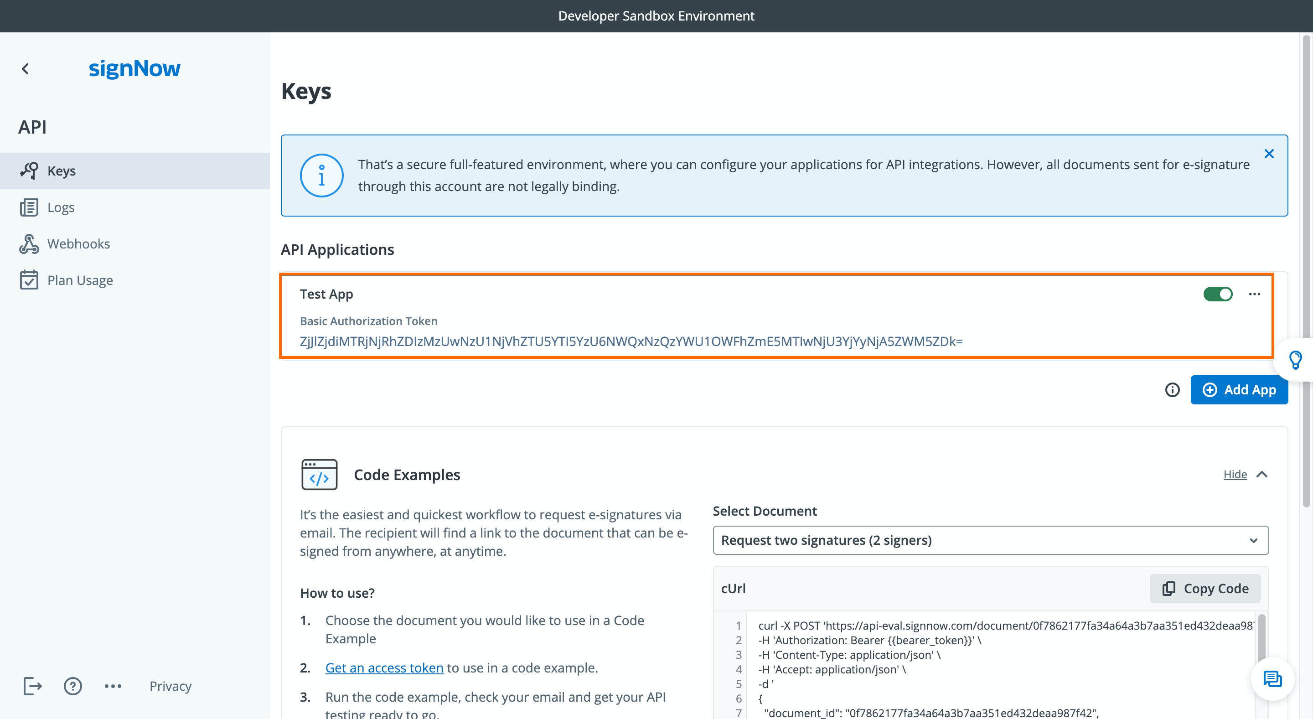View Plan Usage from the sidebar

pyautogui.click(x=80, y=280)
